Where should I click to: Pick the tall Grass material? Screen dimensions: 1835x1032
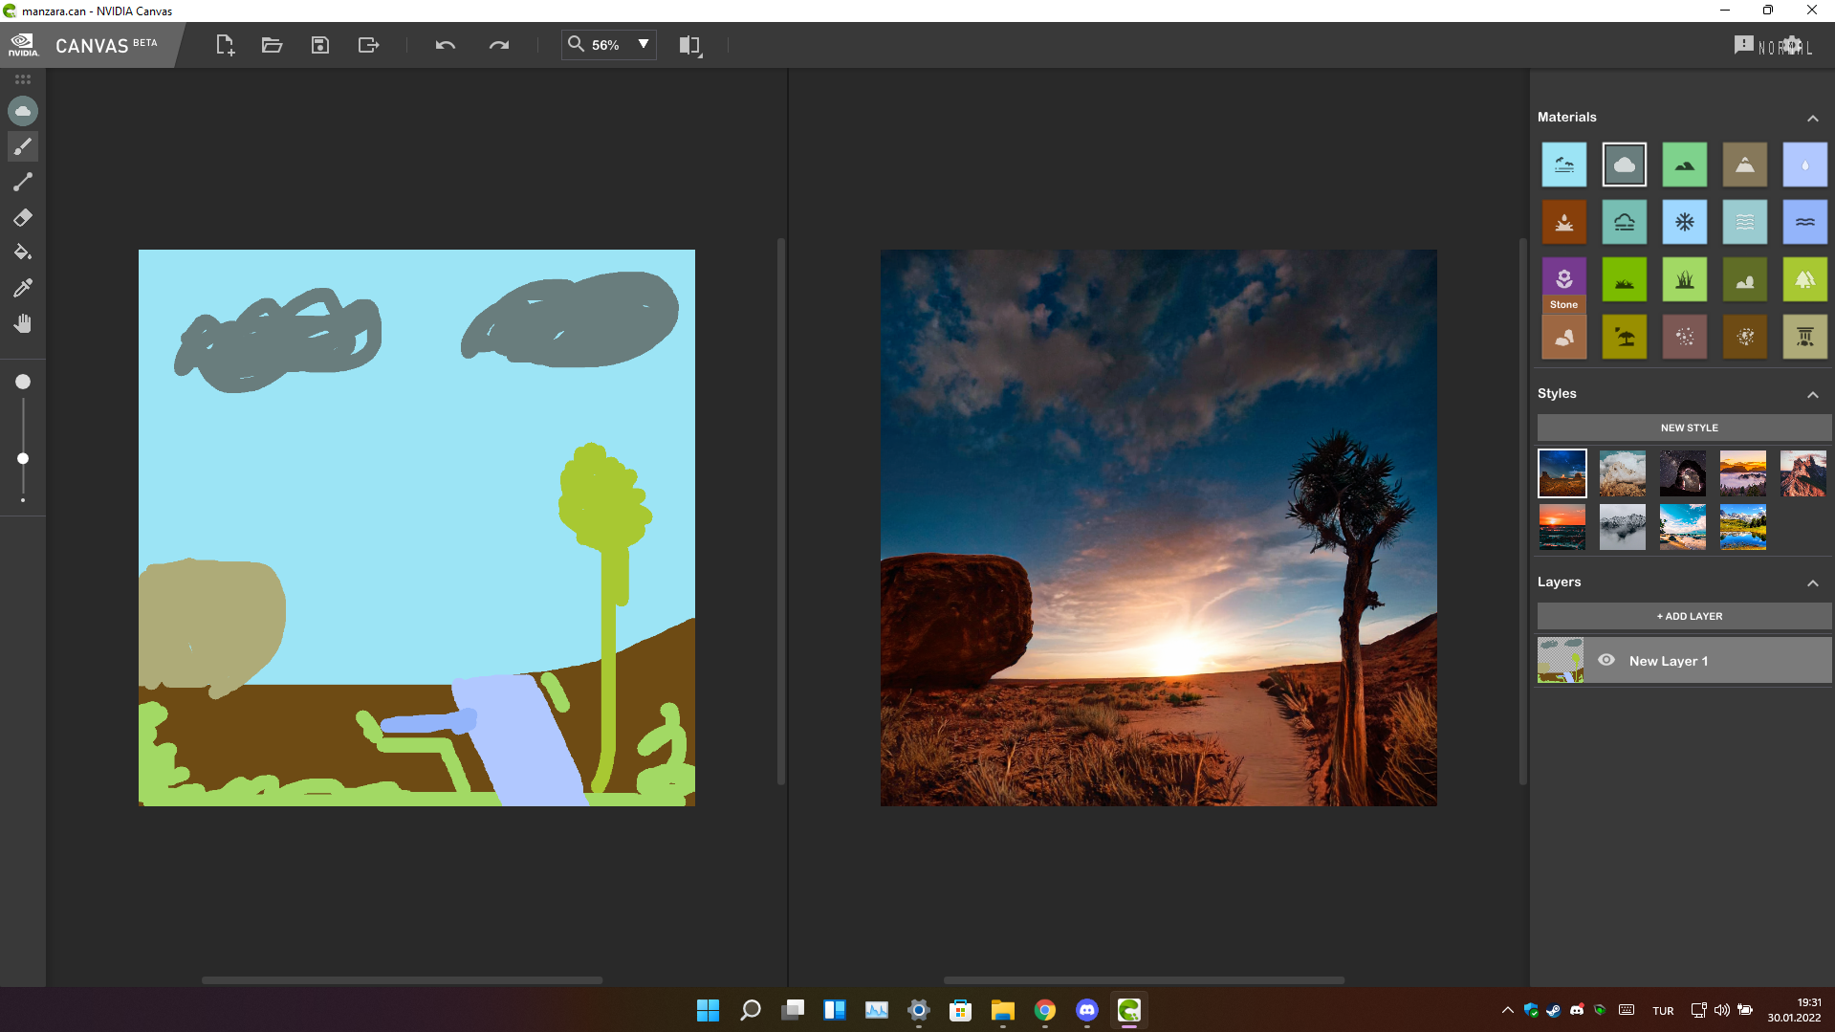tap(1685, 279)
